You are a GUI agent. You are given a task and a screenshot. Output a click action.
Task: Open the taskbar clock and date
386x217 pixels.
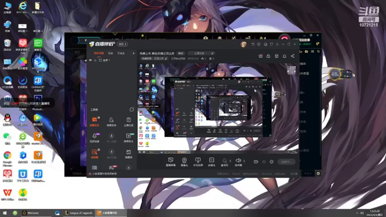[x=374, y=213]
